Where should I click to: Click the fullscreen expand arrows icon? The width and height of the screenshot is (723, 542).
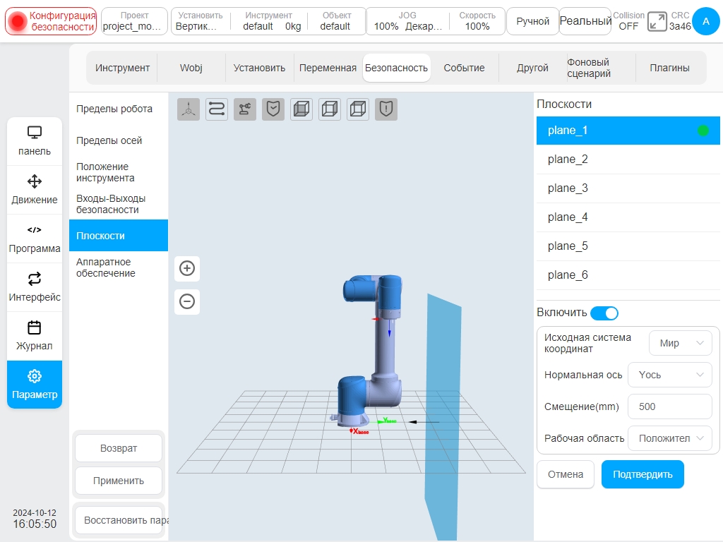point(657,21)
